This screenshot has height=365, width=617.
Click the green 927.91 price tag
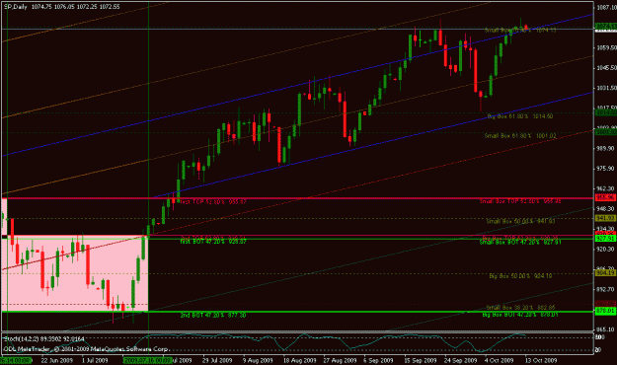(x=605, y=239)
